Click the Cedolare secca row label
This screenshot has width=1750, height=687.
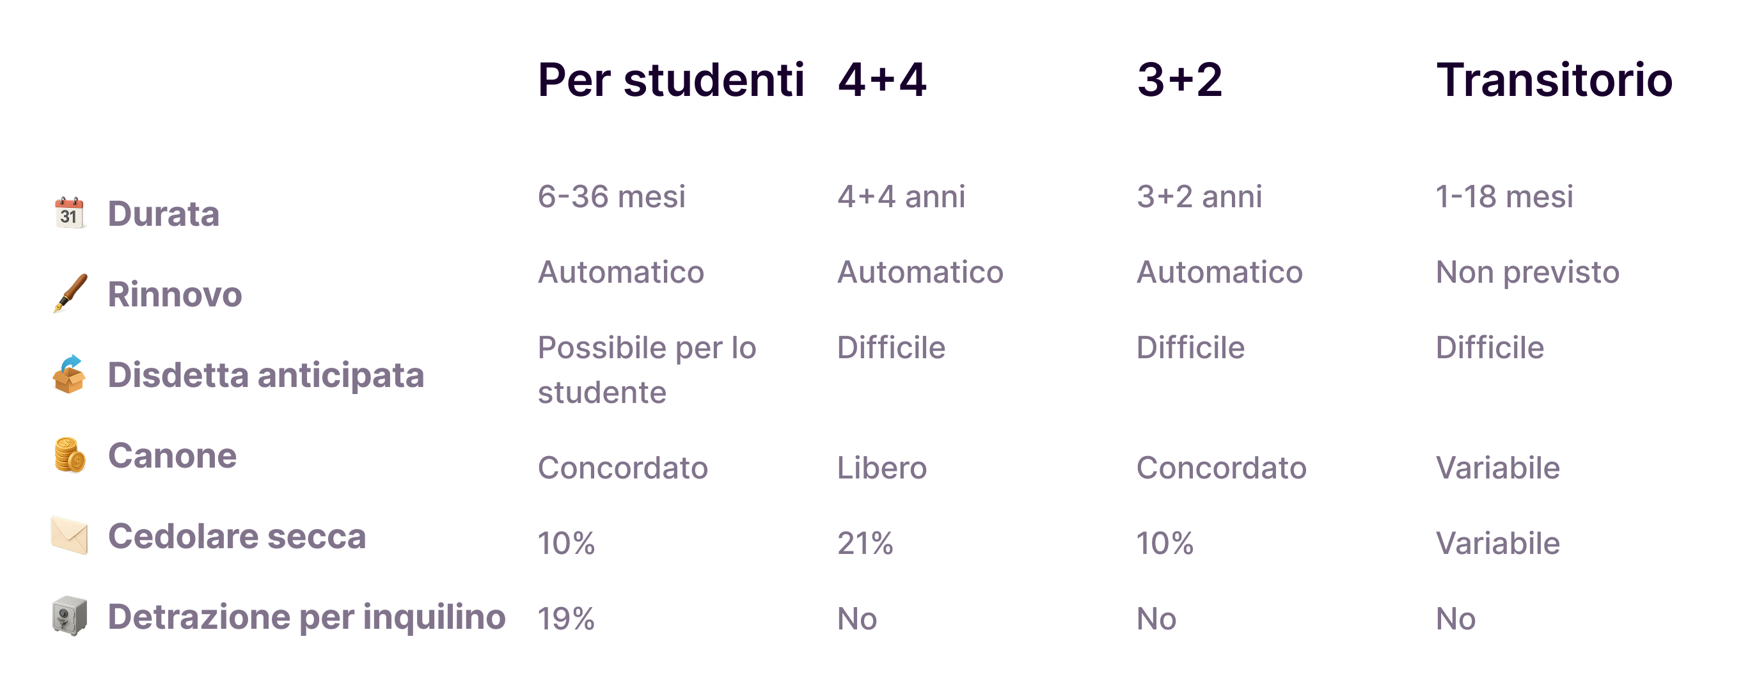click(237, 536)
